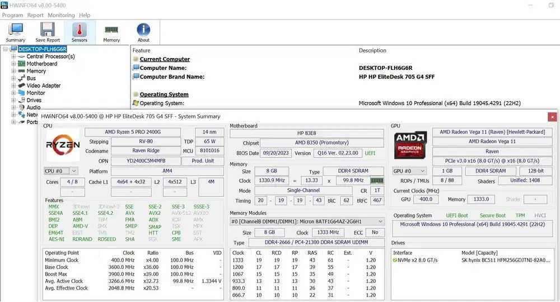
Task: Click the Operating System row icon
Action: coord(136,103)
